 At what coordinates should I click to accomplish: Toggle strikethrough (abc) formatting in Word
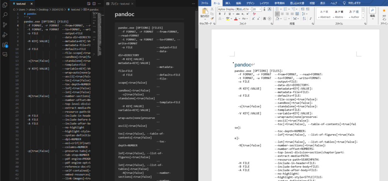point(238,14)
